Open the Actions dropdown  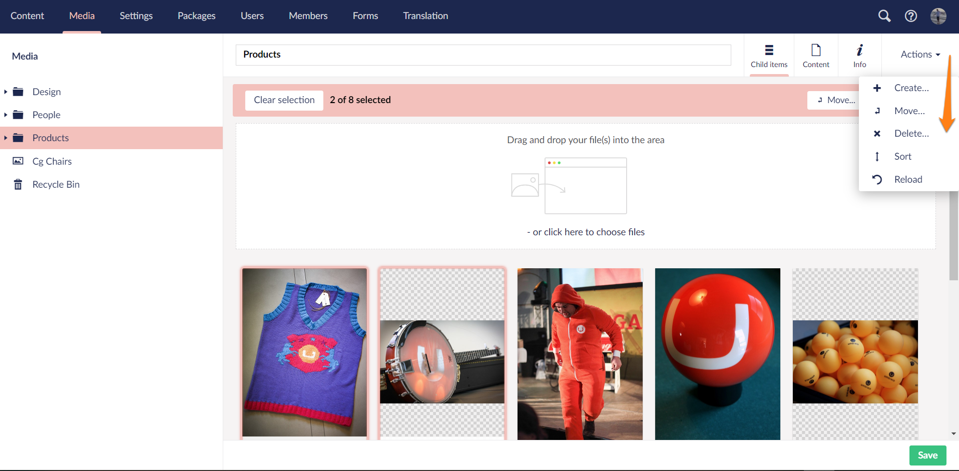[919, 54]
